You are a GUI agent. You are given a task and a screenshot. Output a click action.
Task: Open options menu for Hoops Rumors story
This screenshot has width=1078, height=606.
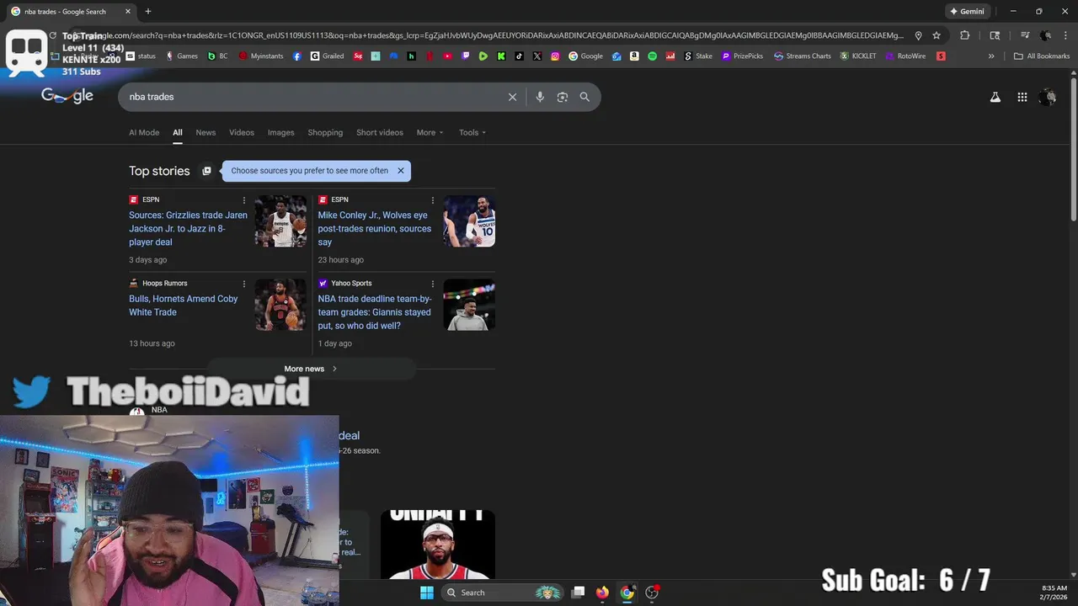click(x=244, y=284)
